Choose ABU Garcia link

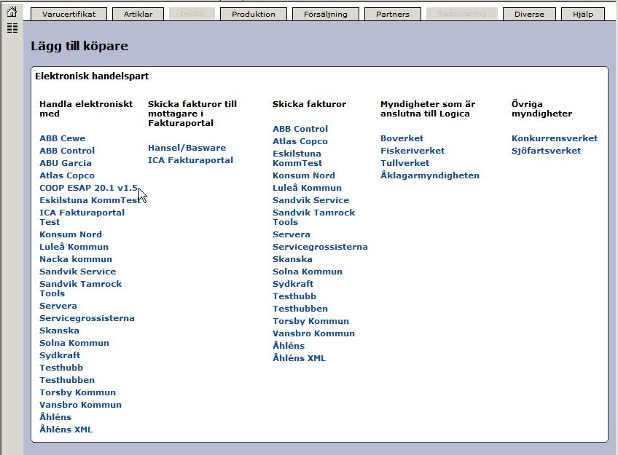66,163
